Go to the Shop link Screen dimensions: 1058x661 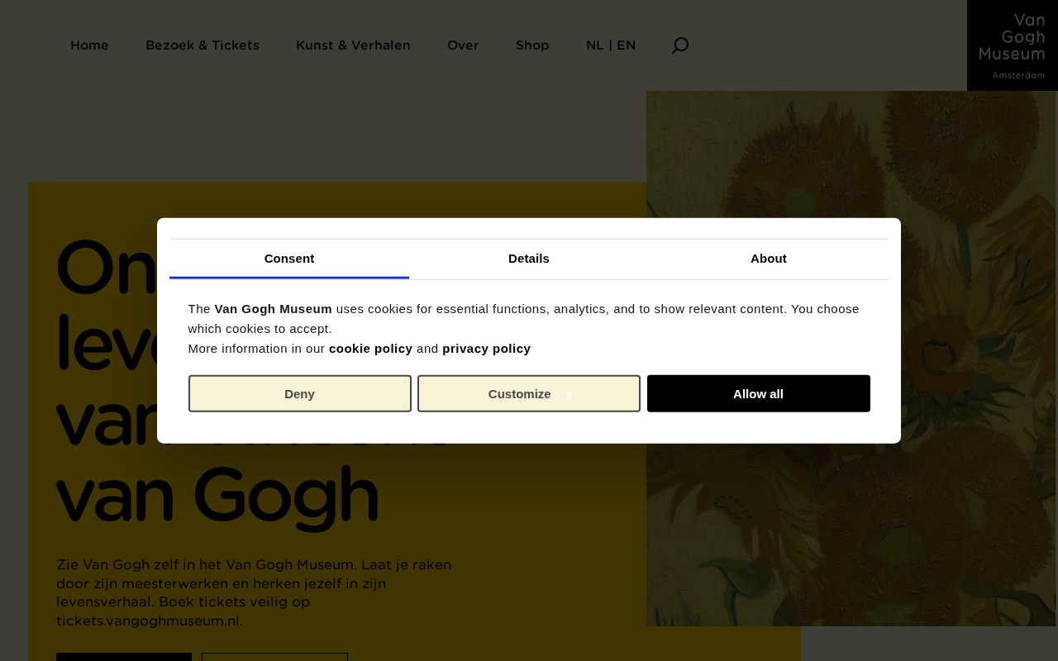532,45
